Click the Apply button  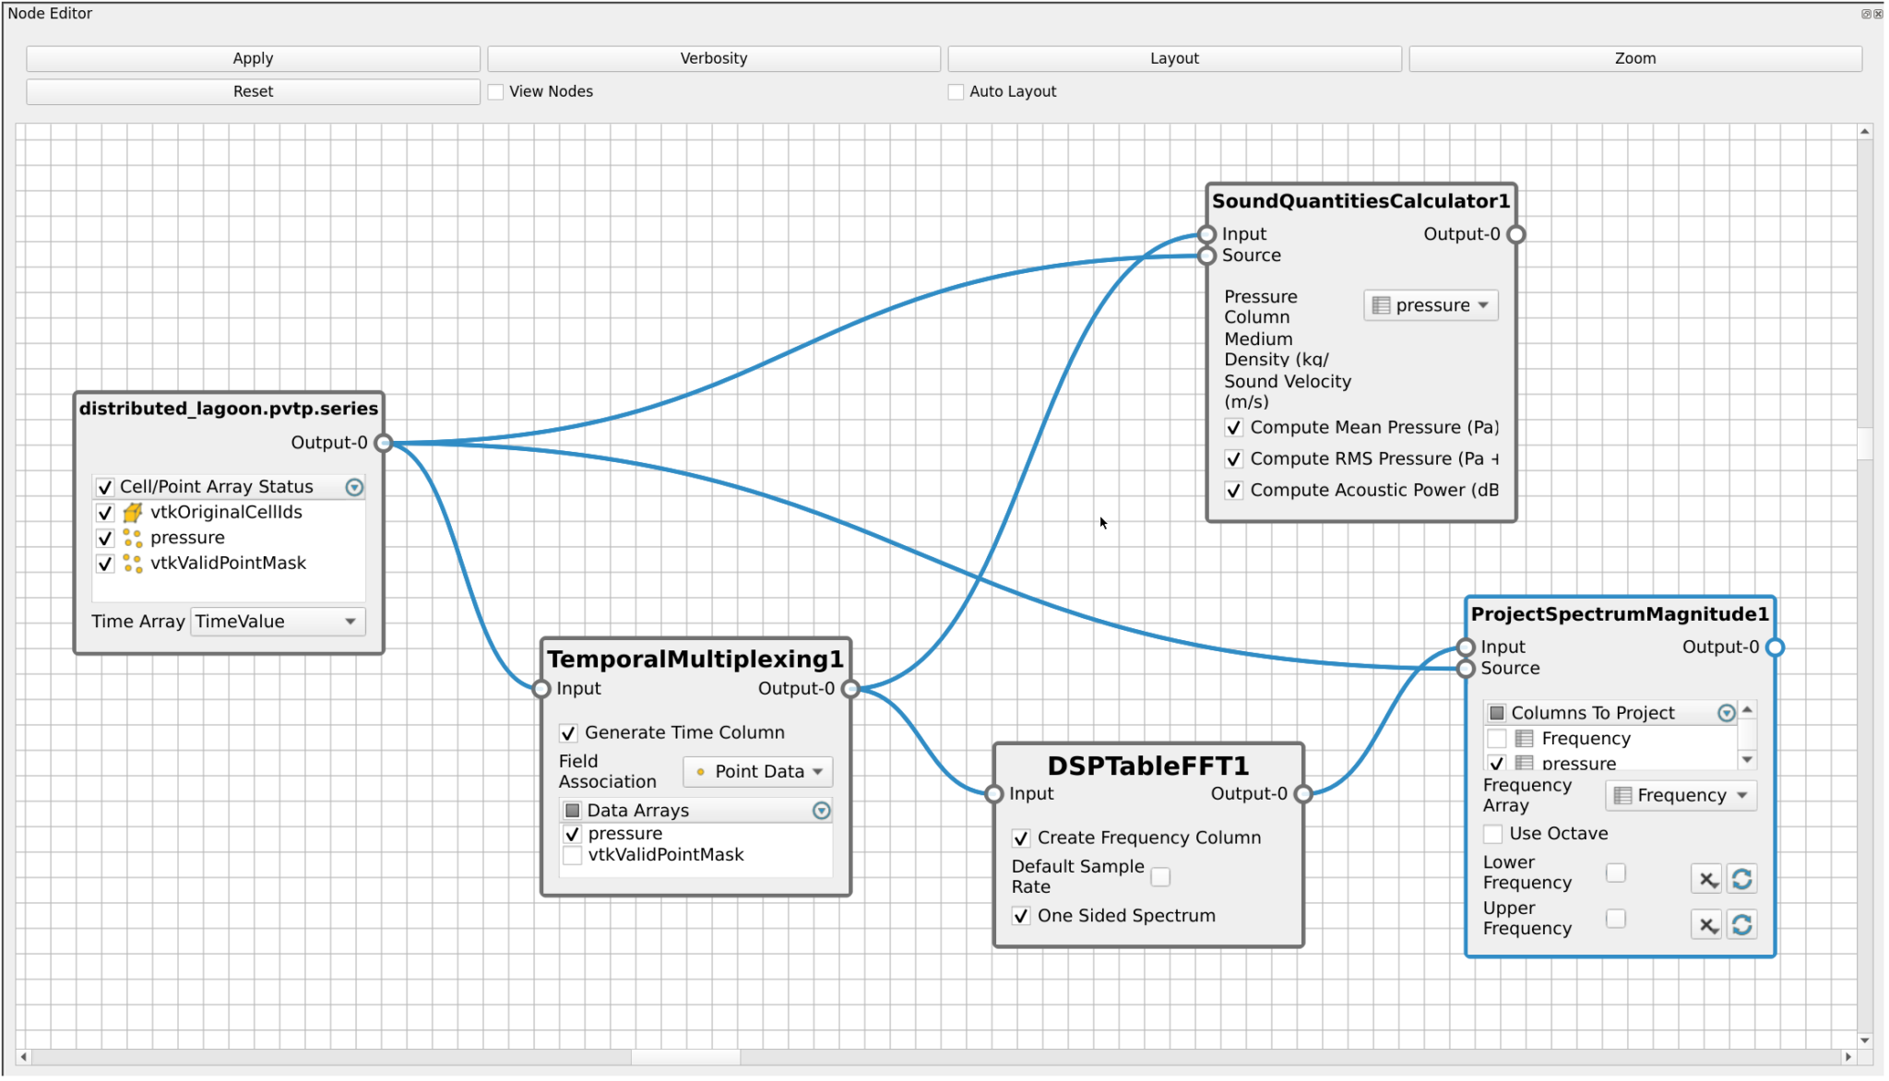click(252, 57)
